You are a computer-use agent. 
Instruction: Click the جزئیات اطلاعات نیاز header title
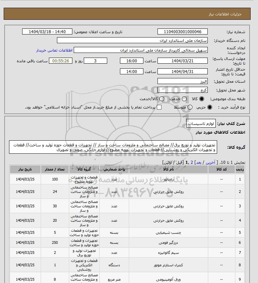click(225, 14)
